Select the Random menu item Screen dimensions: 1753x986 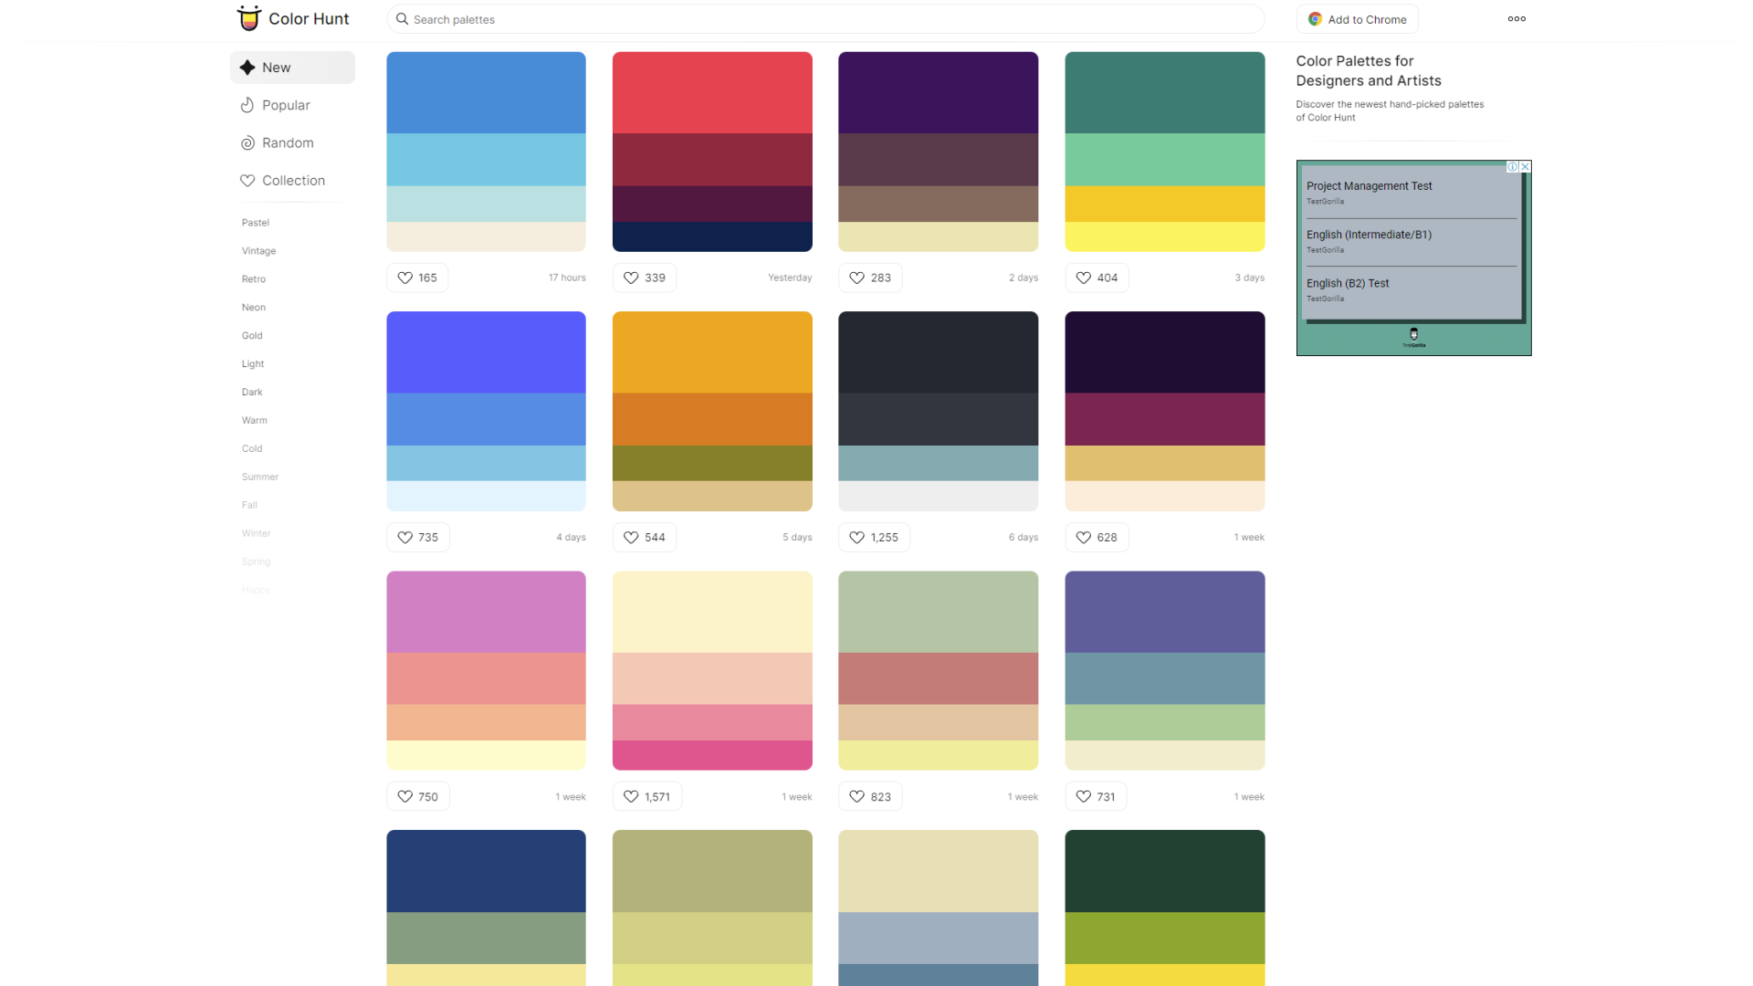tap(292, 143)
